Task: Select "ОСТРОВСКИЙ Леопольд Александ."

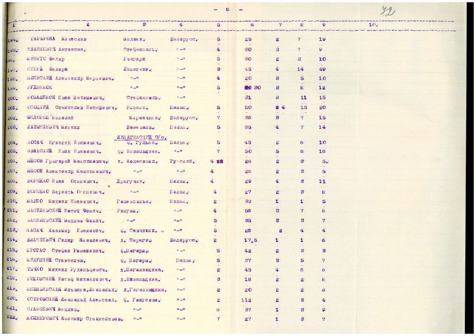Action: tap(72, 300)
